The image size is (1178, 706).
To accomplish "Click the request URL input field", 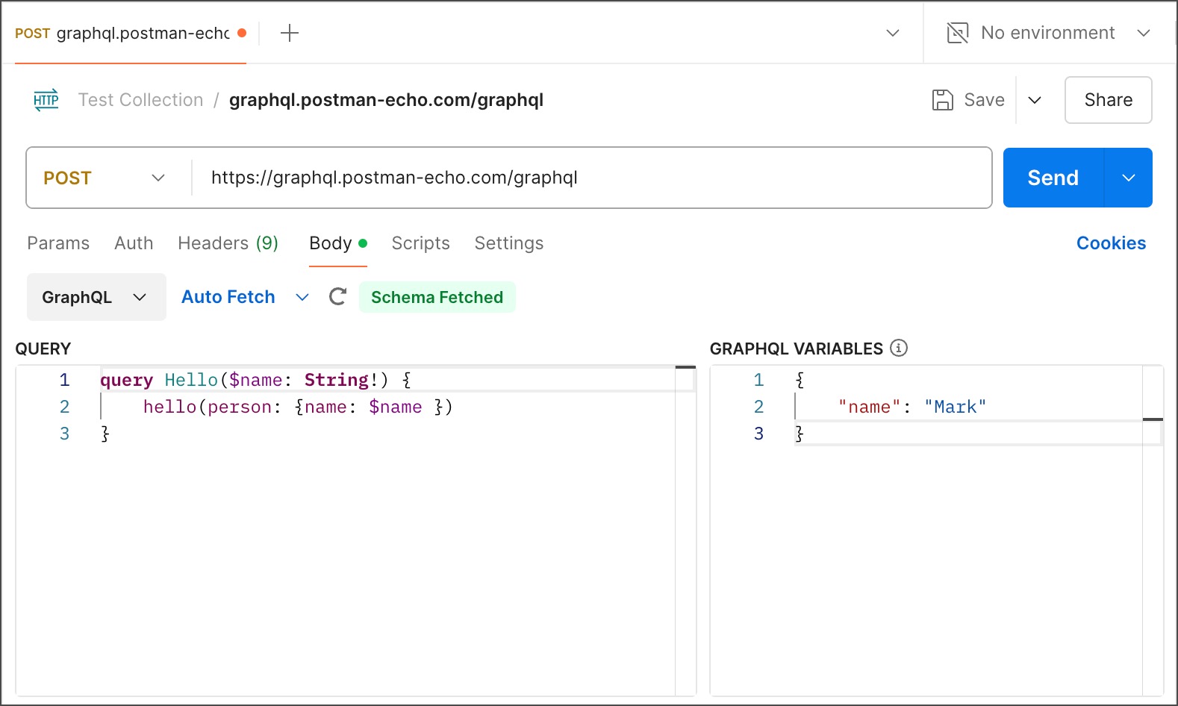I will point(591,178).
